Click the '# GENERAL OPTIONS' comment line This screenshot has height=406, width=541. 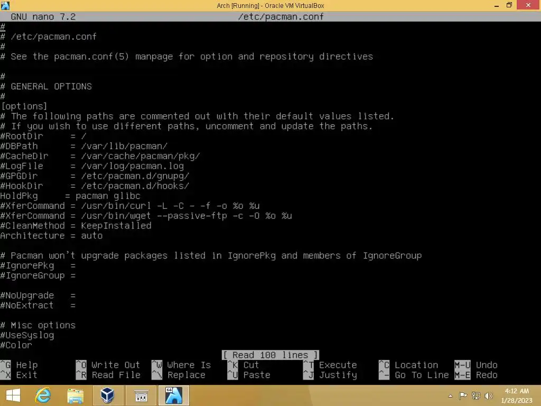(46, 86)
